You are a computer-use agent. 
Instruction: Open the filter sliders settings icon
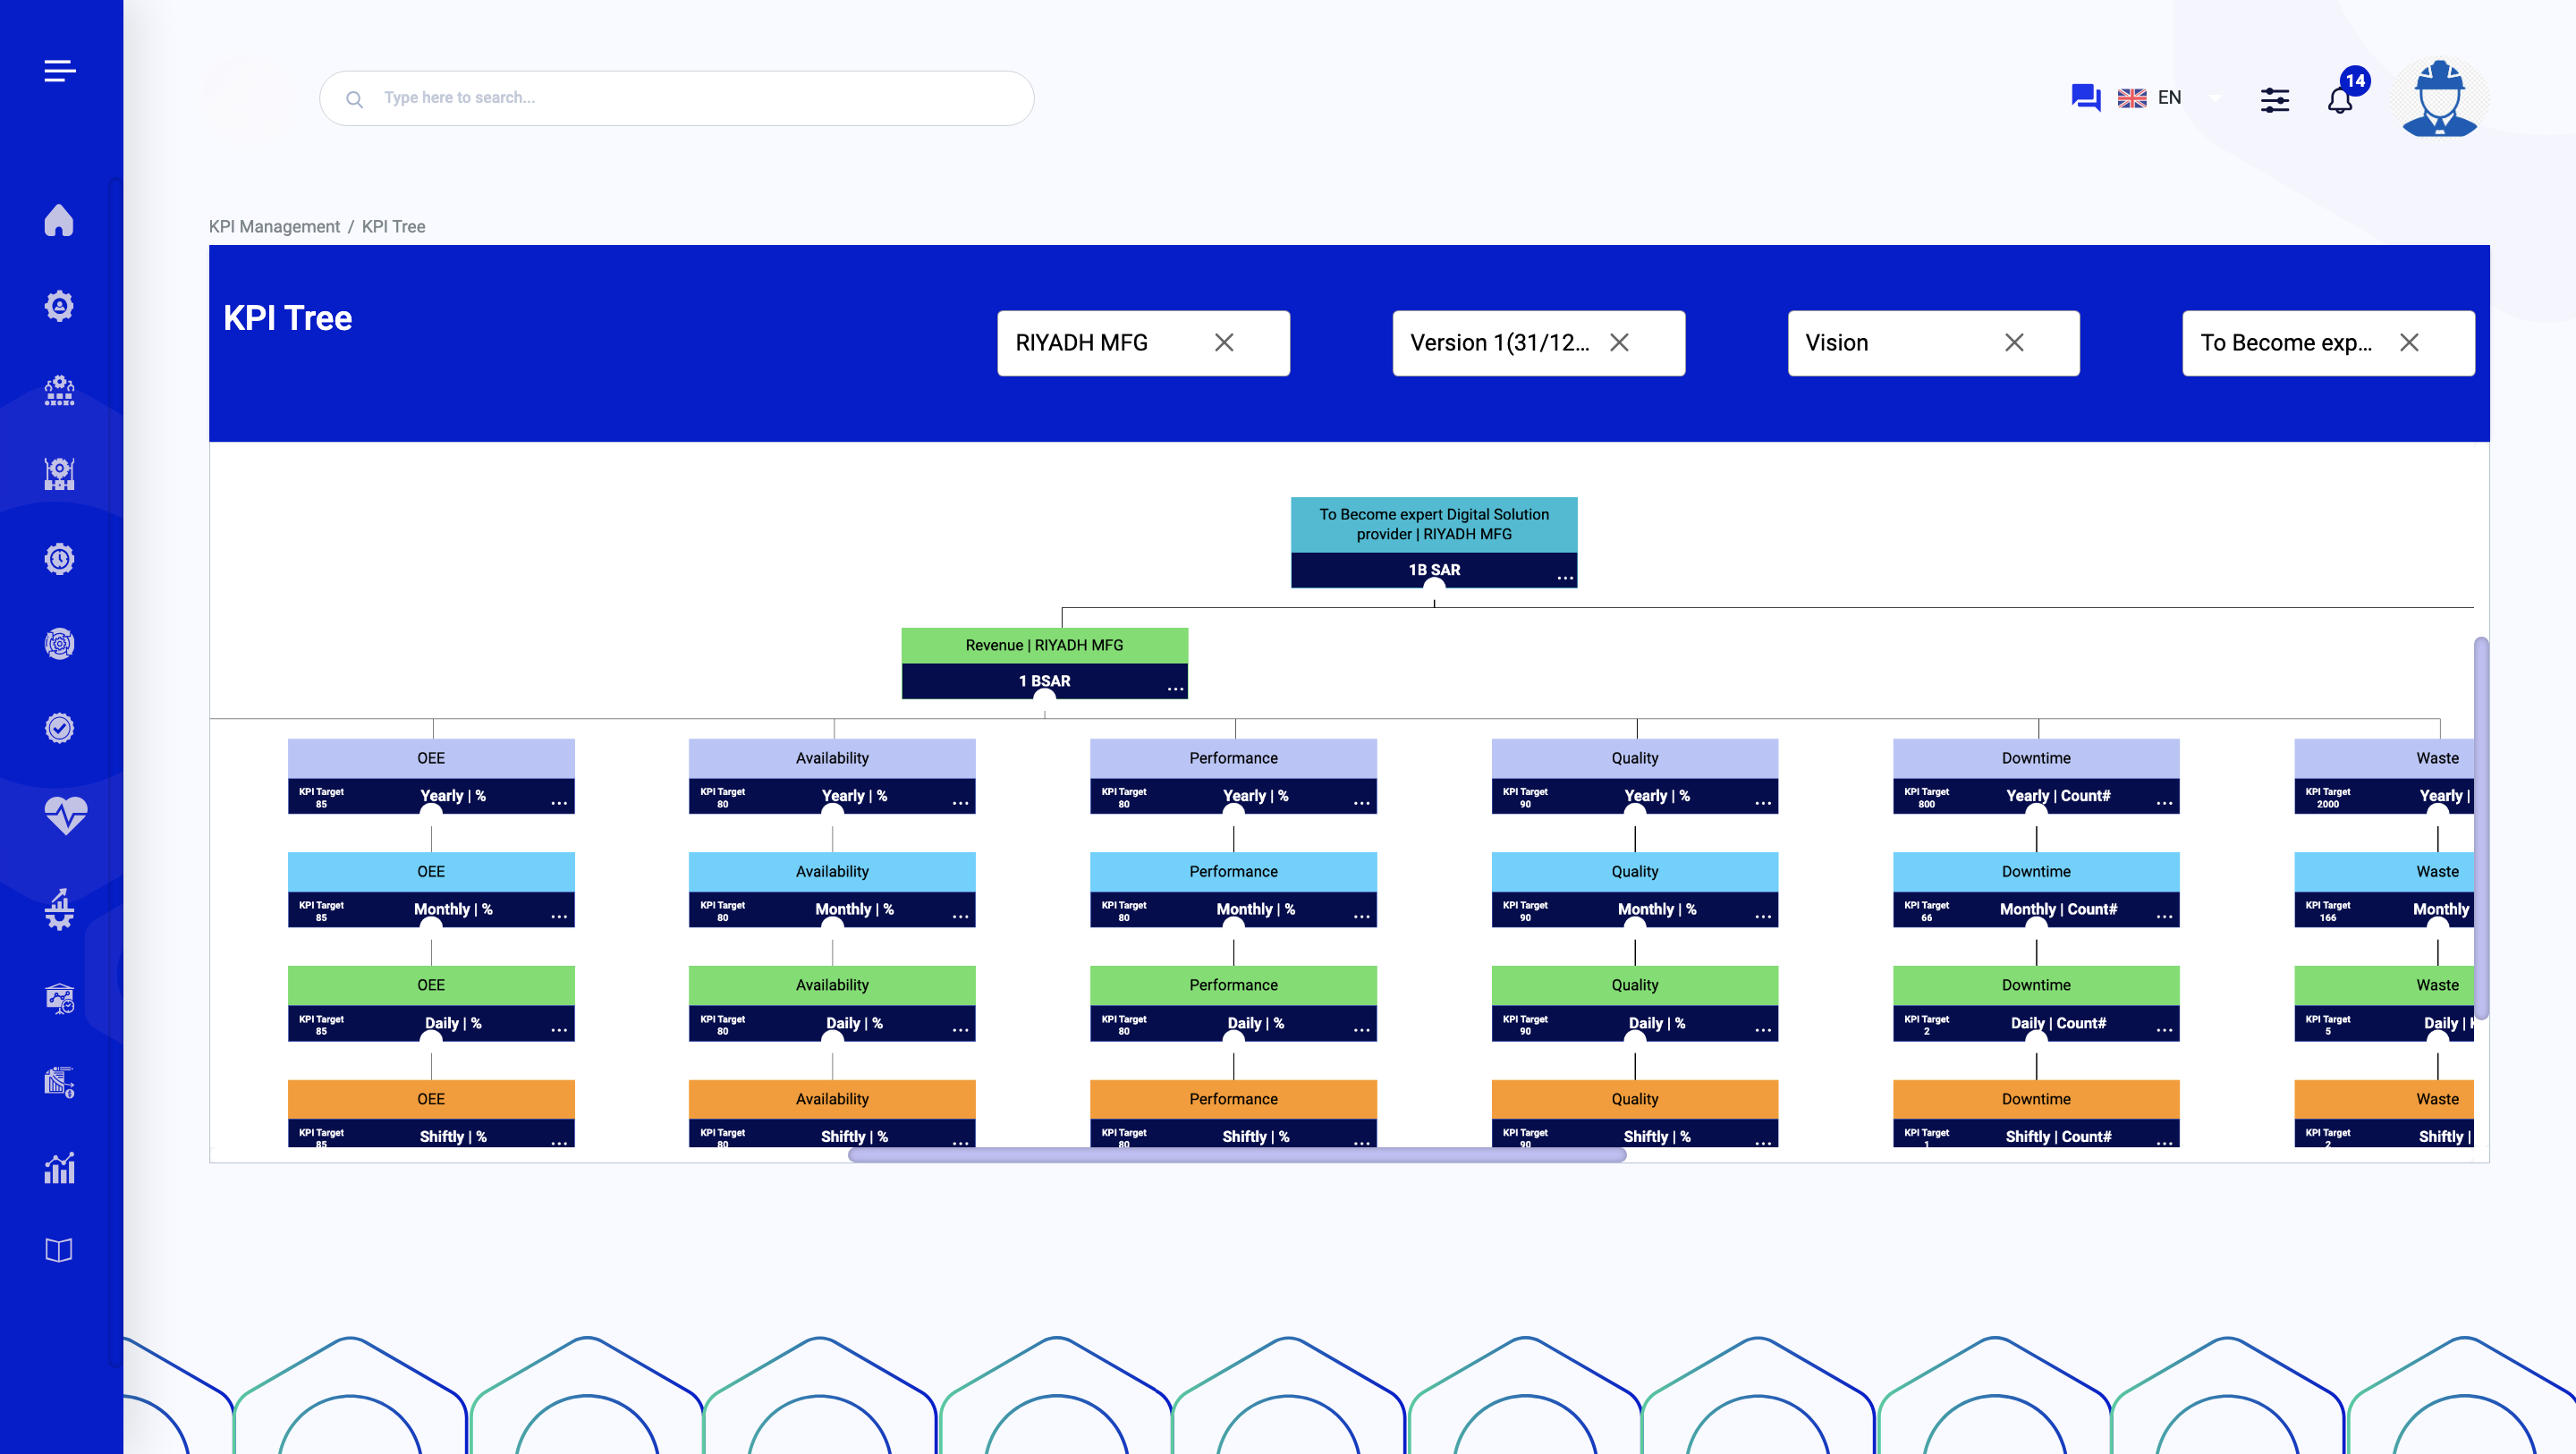pos(2274,99)
